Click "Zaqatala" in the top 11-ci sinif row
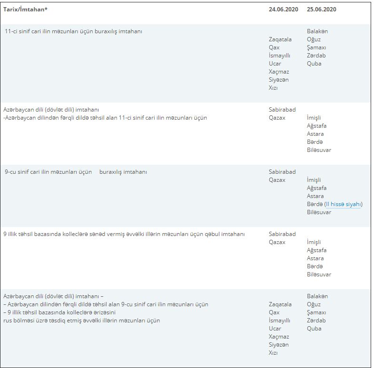374x368 pixels. pos(280,39)
